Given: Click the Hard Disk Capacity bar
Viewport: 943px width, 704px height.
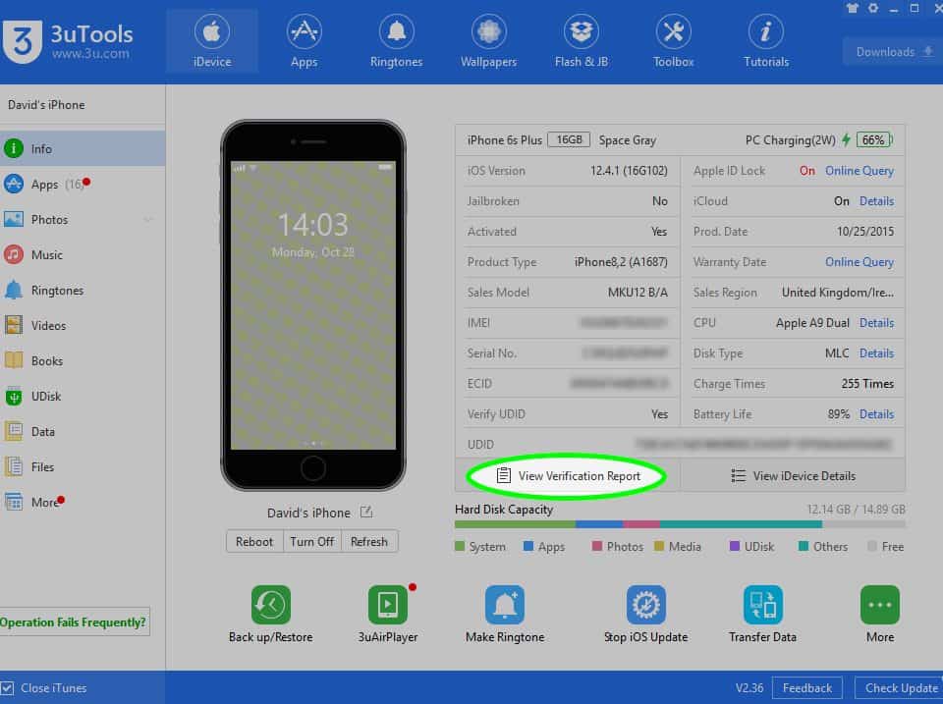Looking at the screenshot, I should point(680,524).
